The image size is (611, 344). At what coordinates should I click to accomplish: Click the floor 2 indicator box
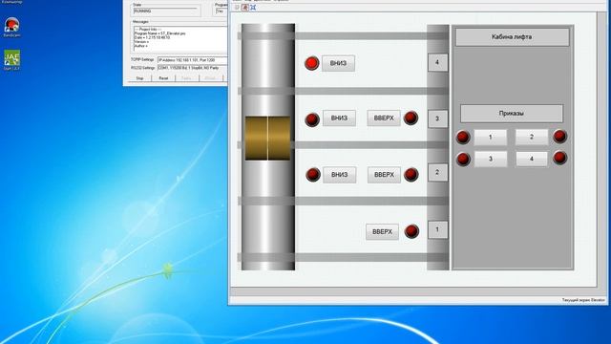pyautogui.click(x=437, y=172)
